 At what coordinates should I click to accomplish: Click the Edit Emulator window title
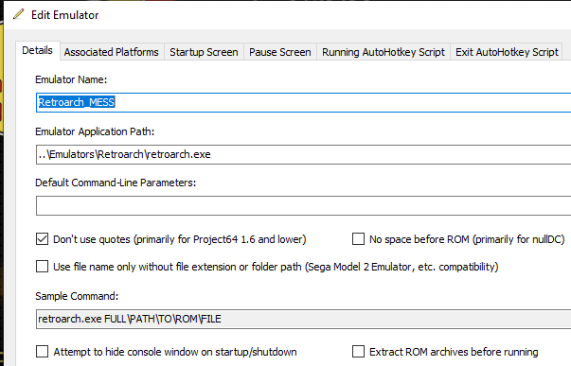point(64,15)
